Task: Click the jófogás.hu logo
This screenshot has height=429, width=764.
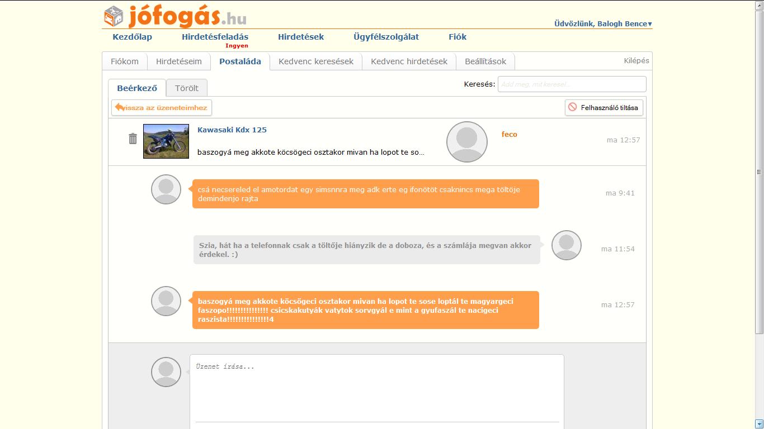Action: [175, 16]
